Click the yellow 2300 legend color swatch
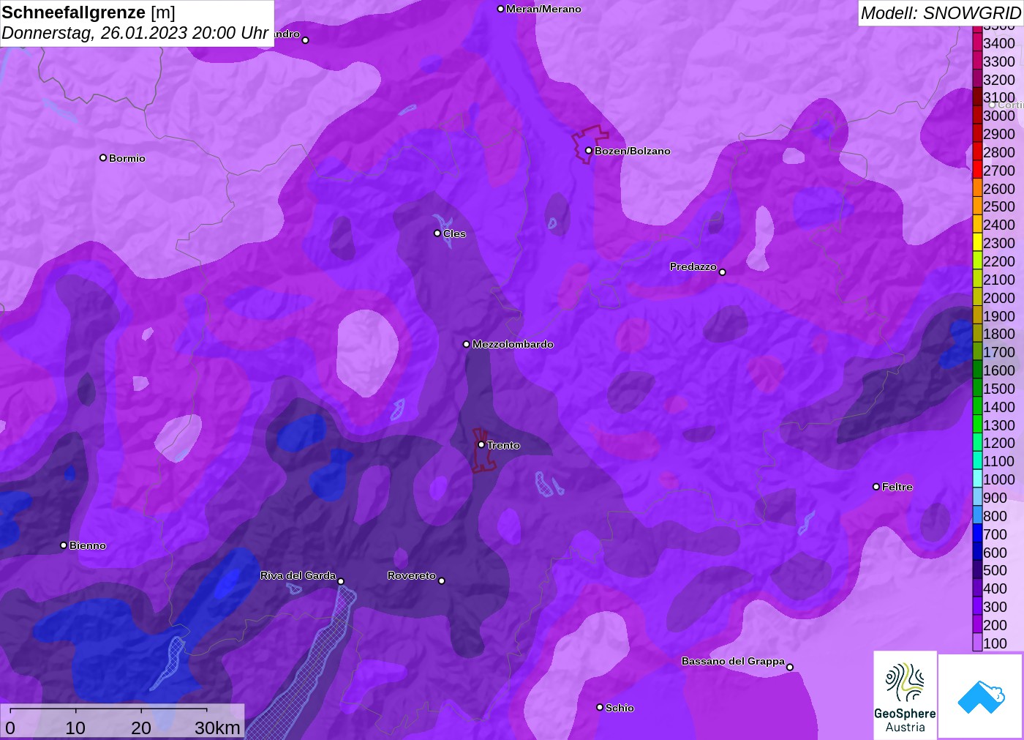Viewport: 1024px width, 740px height. 977,243
